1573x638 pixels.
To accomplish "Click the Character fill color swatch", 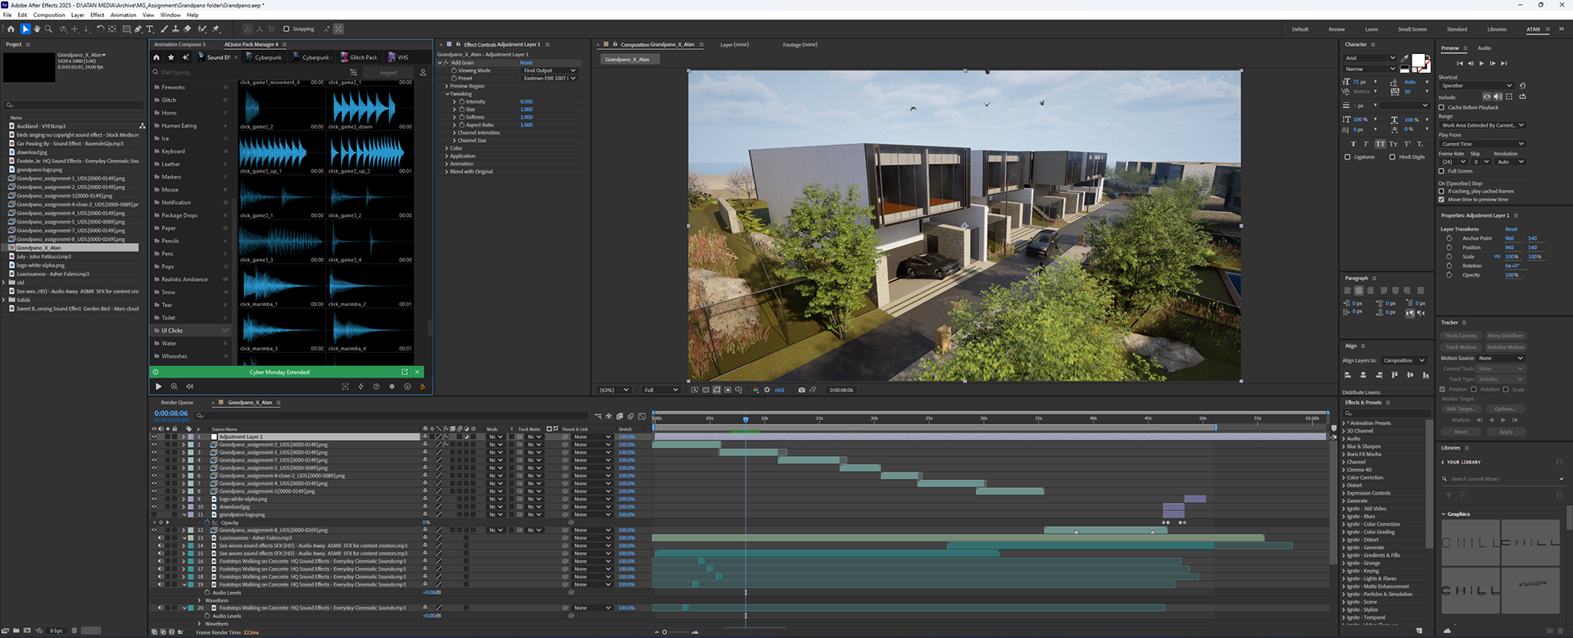I will 1418,62.
